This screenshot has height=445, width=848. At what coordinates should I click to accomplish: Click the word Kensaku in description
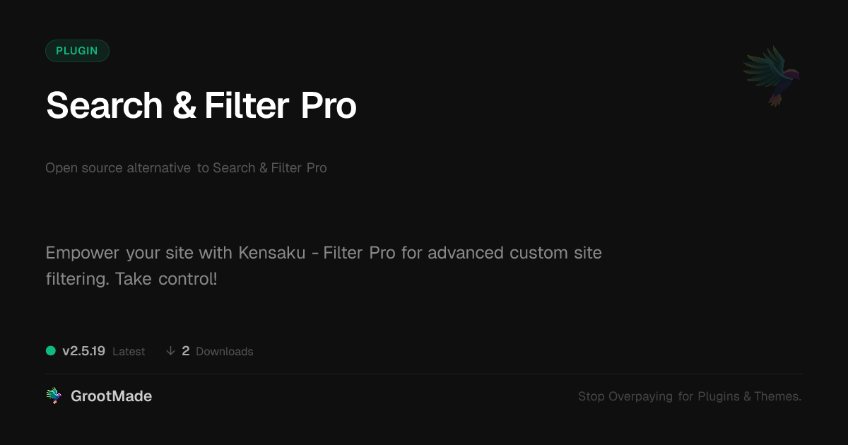coord(272,253)
